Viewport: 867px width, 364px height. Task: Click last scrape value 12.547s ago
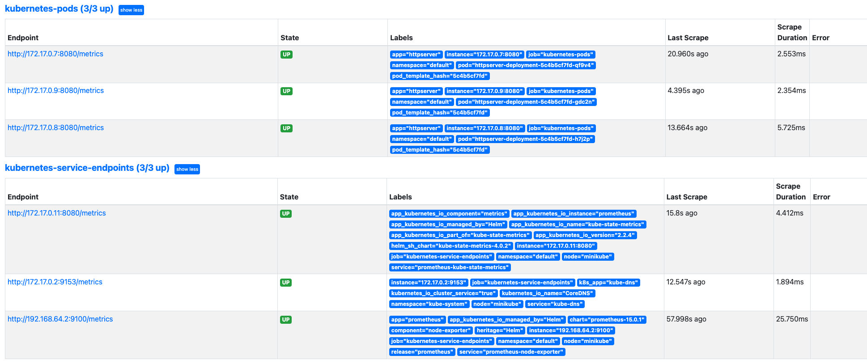[686, 282]
